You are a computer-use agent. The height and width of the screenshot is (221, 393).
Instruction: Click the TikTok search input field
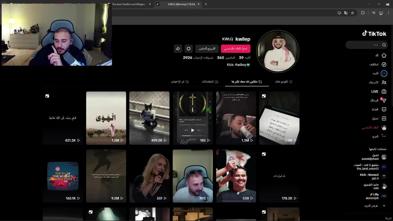[367, 45]
